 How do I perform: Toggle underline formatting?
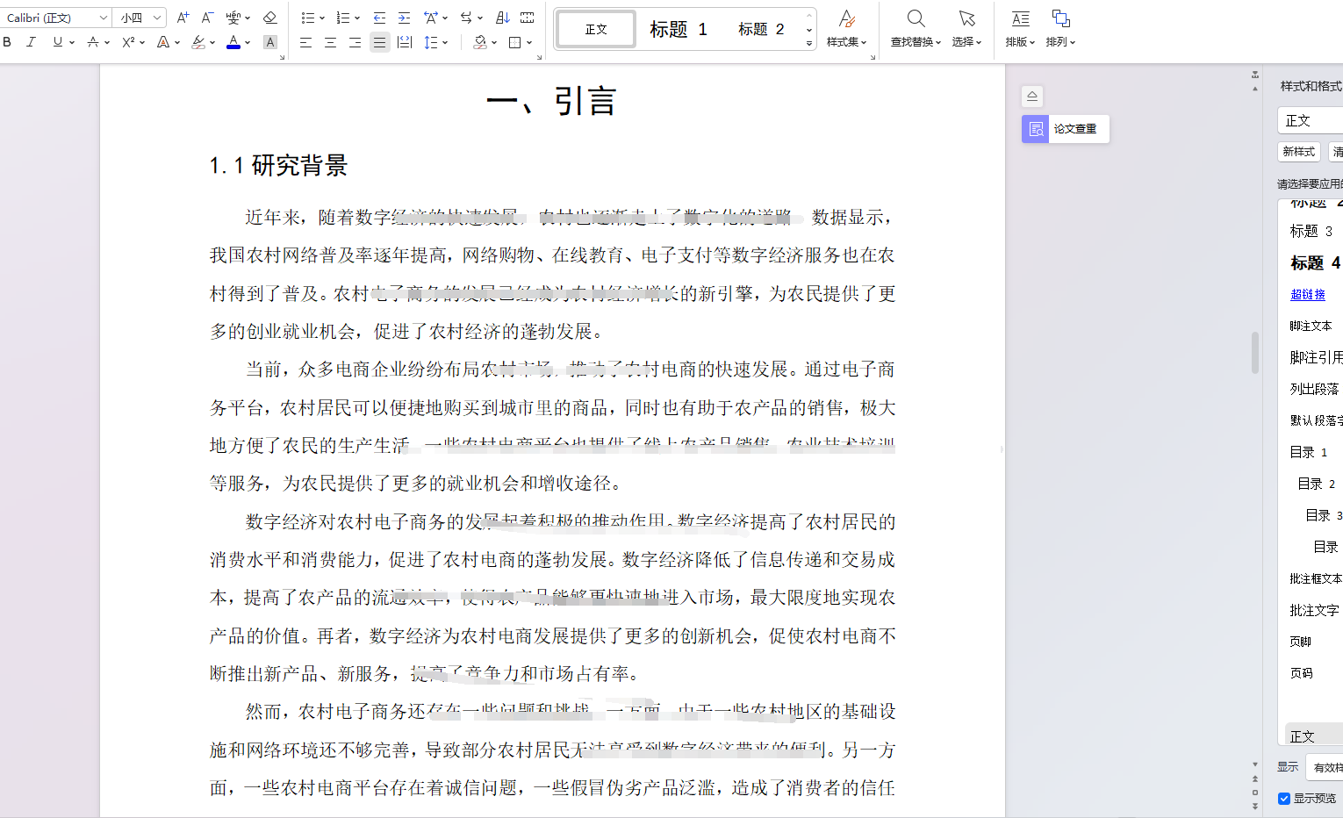point(57,42)
